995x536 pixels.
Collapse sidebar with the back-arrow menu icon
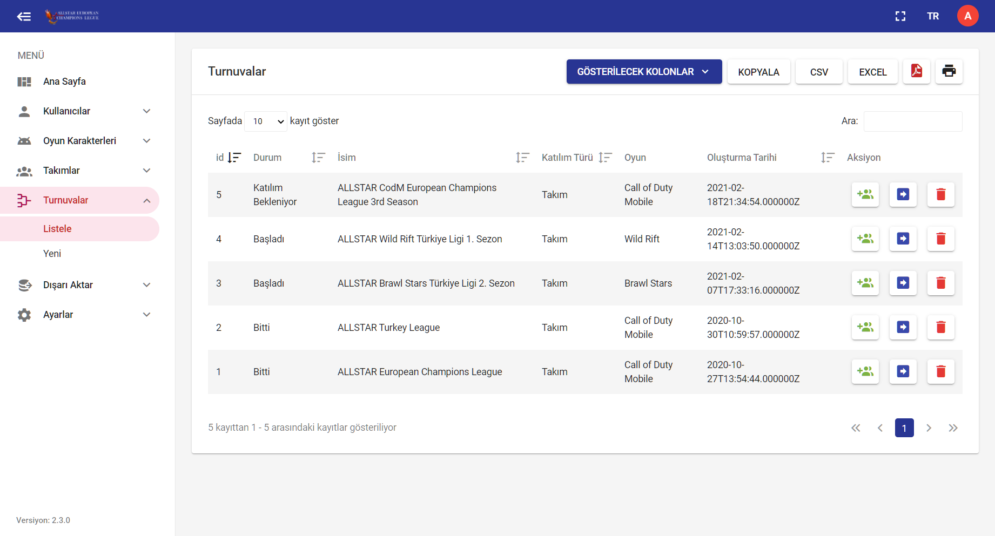(x=24, y=16)
